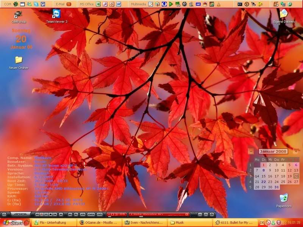Image resolution: width=303 pixels, height=227 pixels.
Task: Toggle the ML media library button in Winamp
Action: [x=70, y=215]
